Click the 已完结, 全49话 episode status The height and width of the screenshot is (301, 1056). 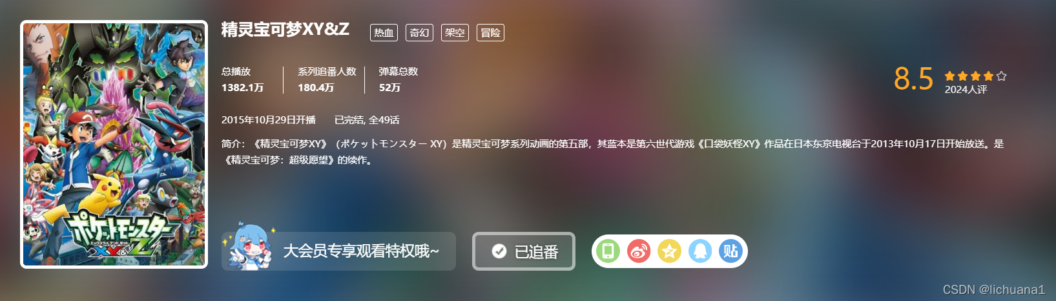(367, 120)
